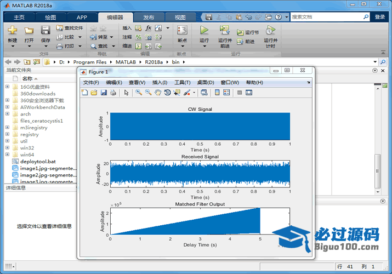Click Run and Advance (运行并前进) icon
Viewport: 392px width, 274px height.
pyautogui.click(x=224, y=30)
